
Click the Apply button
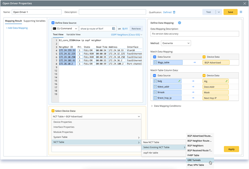[231, 149]
